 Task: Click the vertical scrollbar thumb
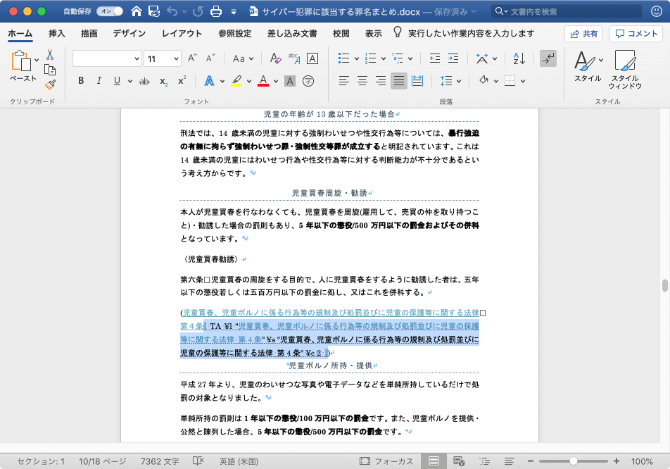point(664,285)
